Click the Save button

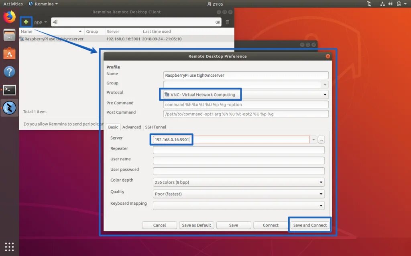point(234,225)
